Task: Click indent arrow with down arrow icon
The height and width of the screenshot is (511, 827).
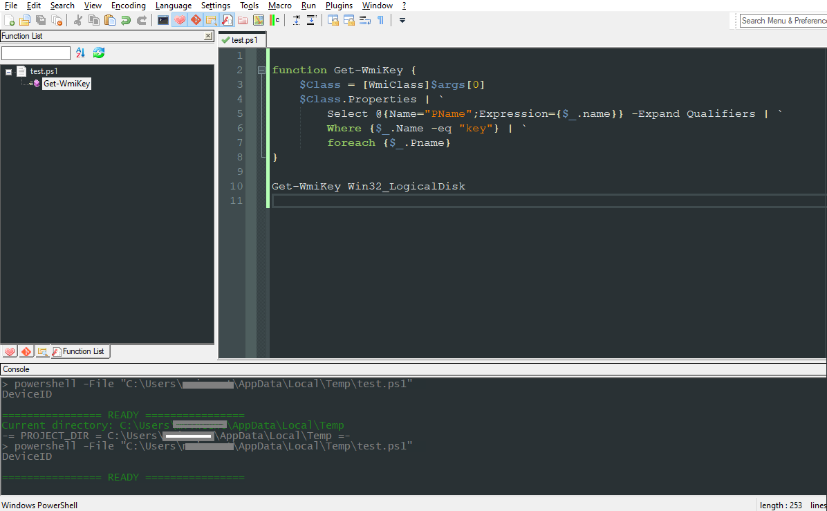Action: pyautogui.click(x=296, y=21)
